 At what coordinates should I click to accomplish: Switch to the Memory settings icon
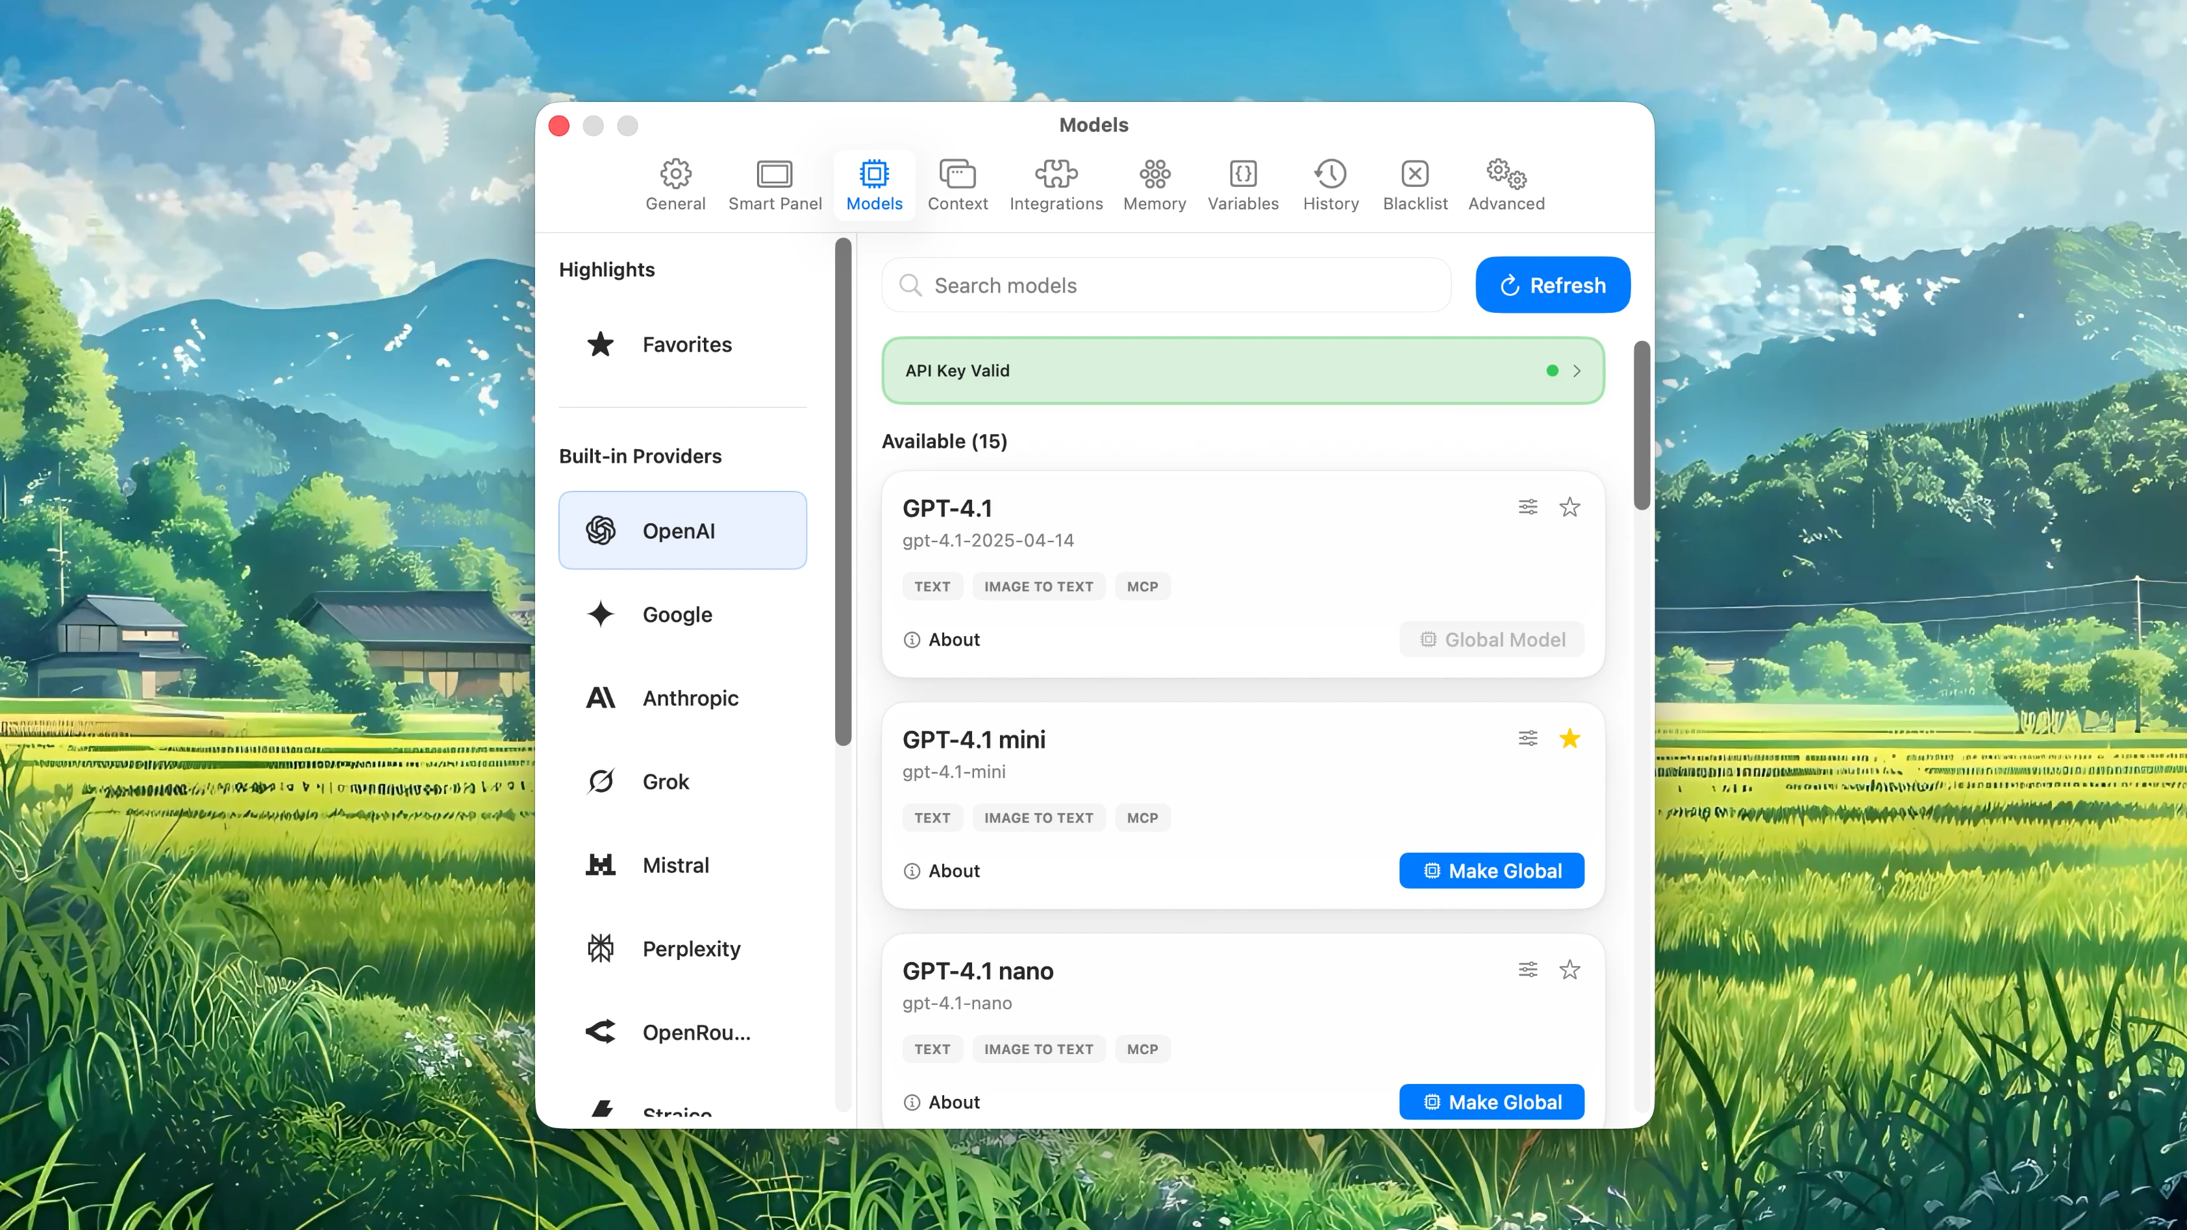(x=1154, y=184)
